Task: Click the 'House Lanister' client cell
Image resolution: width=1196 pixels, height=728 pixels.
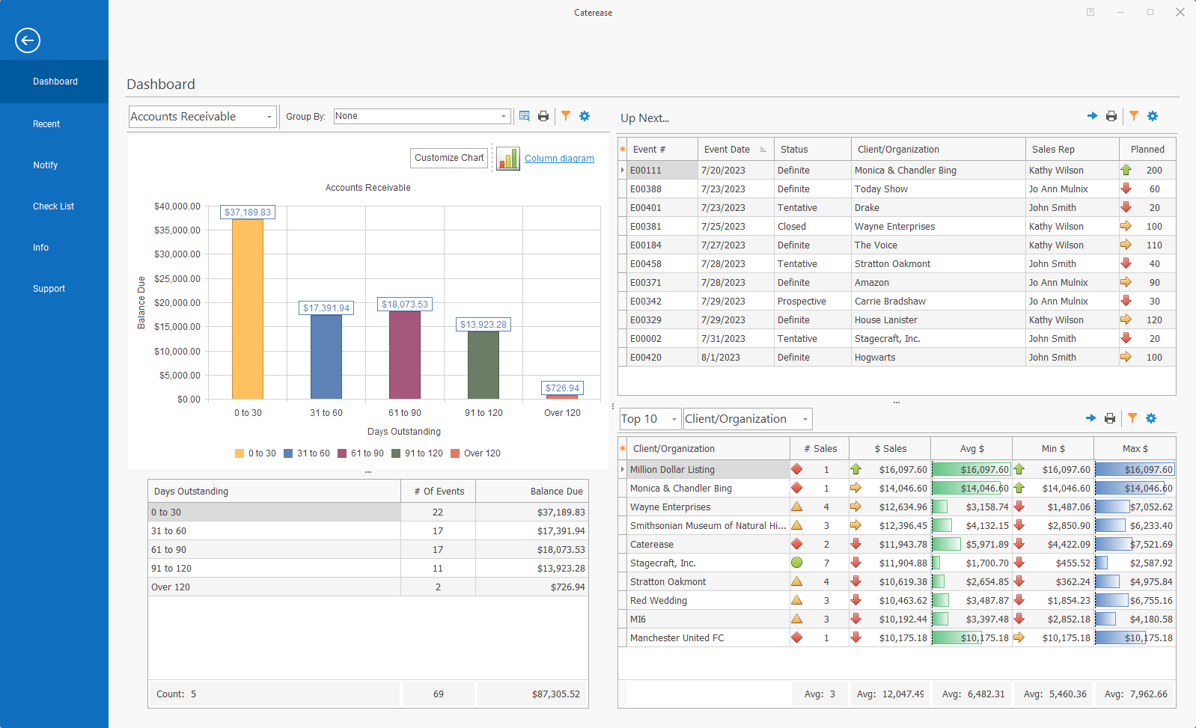Action: 939,319
